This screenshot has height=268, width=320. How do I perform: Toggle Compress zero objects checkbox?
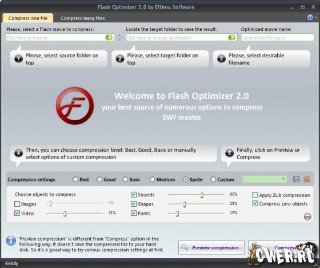pos(255,203)
